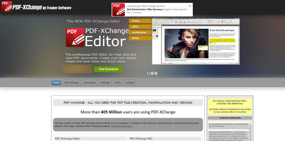Image resolution: width=285 pixels, height=141 pixels.
Task: Click the 'All you need for PDF' heading bar
Action: [128, 103]
